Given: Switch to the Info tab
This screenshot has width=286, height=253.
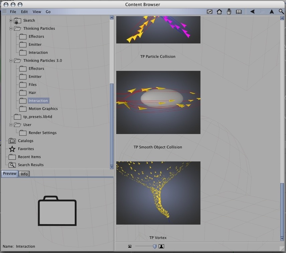Looking at the screenshot, I should coord(24,174).
